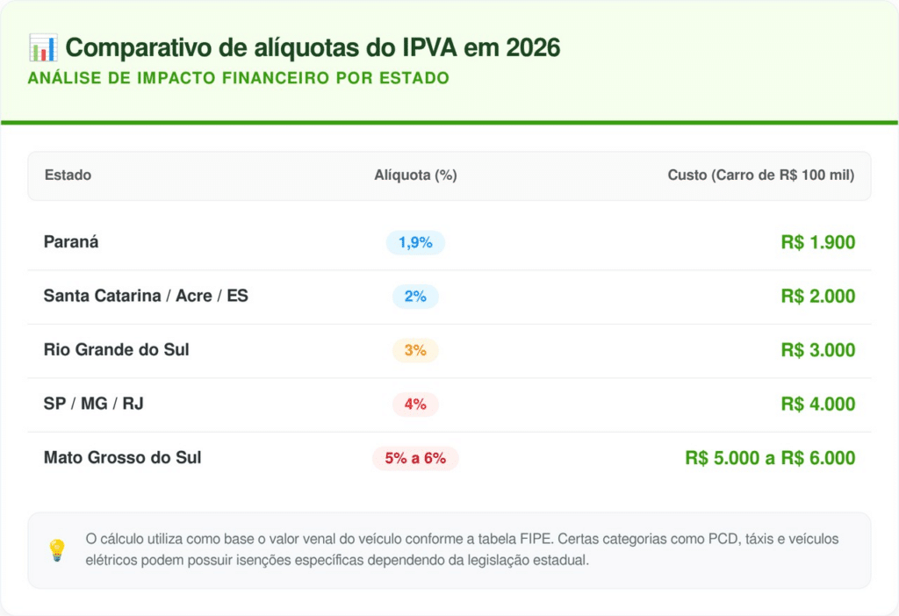Click the R$ 5.000 a R$ 6.000 value
Viewport: 899px width, 616px height.
point(770,458)
